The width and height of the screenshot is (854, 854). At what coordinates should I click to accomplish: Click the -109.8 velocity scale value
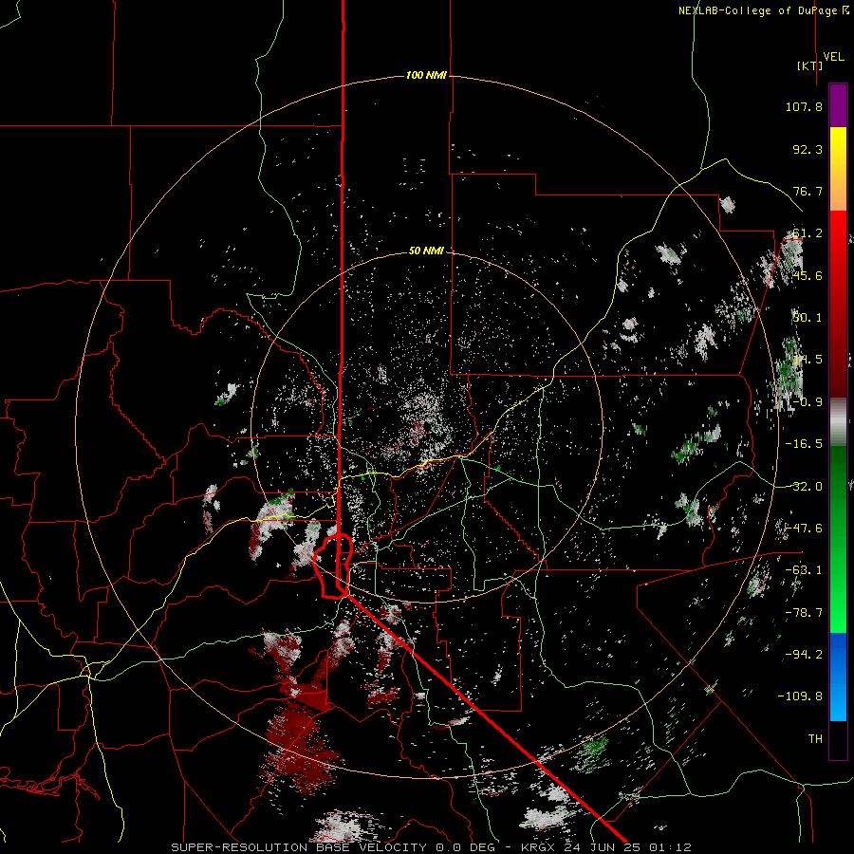(800, 696)
